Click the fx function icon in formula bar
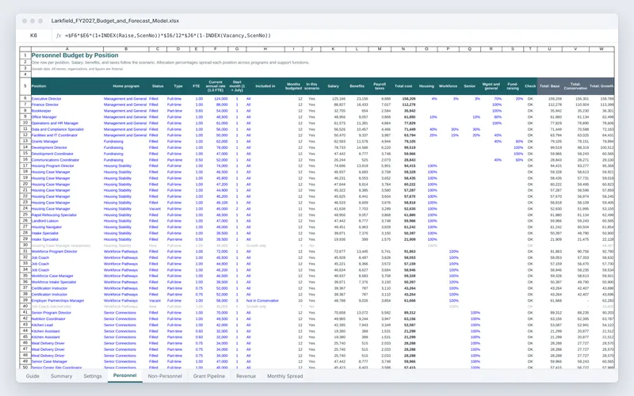Viewport: 634px width, 396px height. pyautogui.click(x=59, y=36)
